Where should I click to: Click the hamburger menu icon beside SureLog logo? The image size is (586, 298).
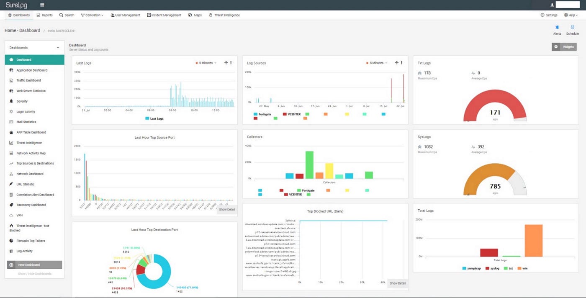click(x=42, y=5)
